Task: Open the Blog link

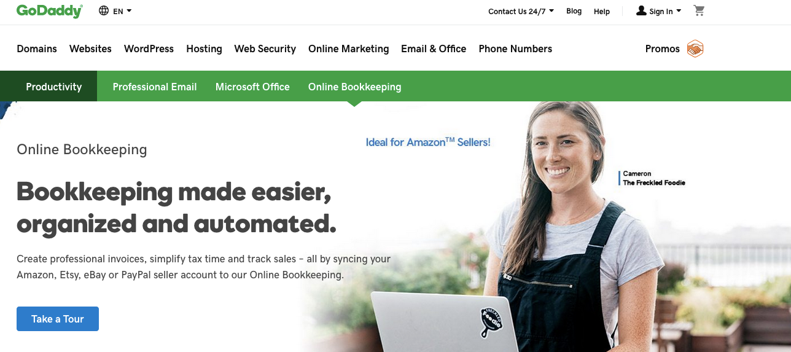Action: click(x=574, y=11)
